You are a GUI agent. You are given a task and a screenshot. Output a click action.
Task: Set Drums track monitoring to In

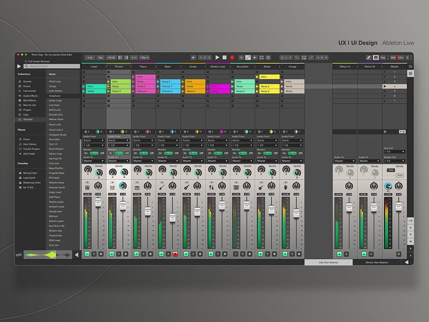tap(111, 153)
